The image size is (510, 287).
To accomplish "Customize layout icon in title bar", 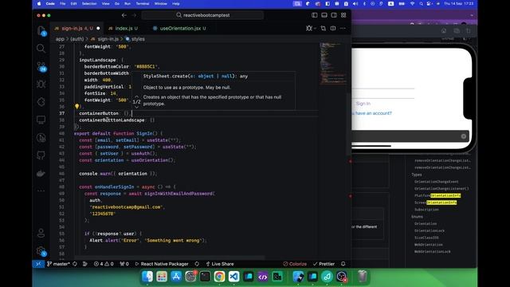I will (343, 15).
